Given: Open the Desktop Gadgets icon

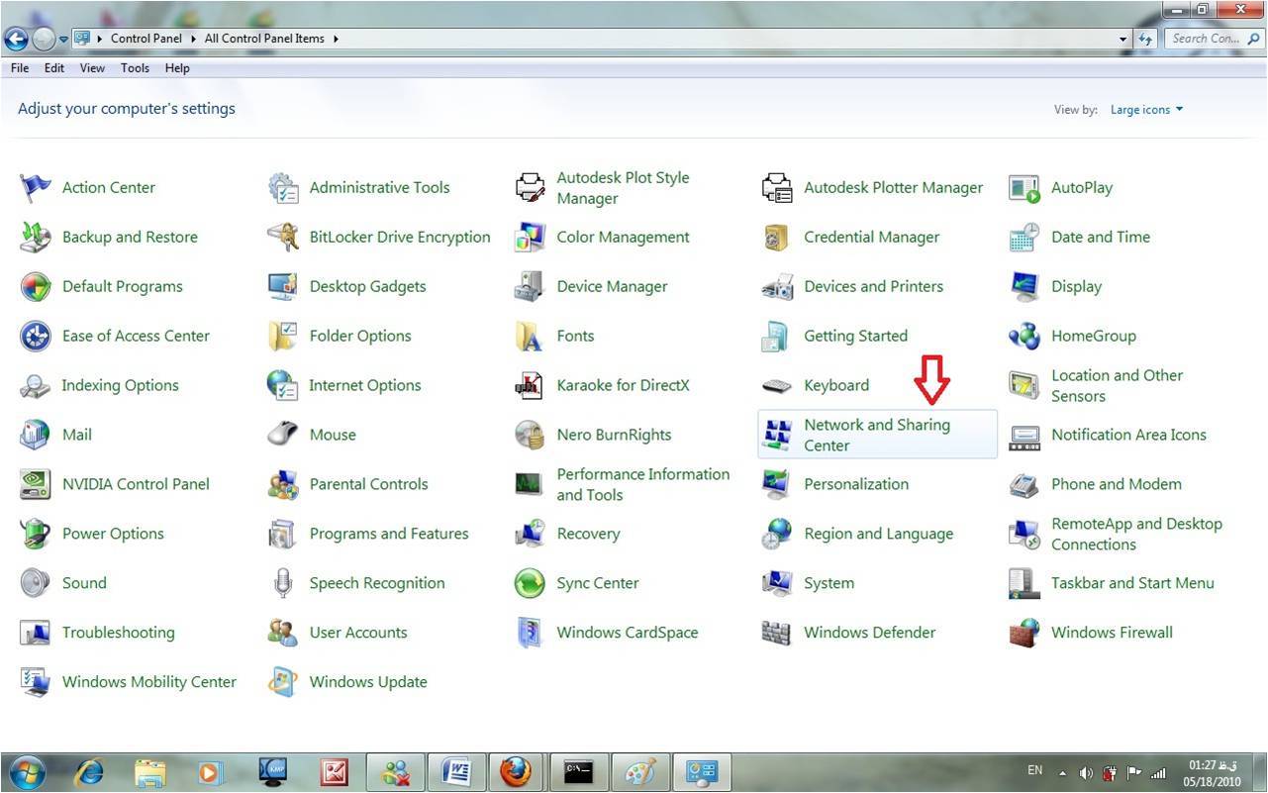Looking at the screenshot, I should (283, 286).
